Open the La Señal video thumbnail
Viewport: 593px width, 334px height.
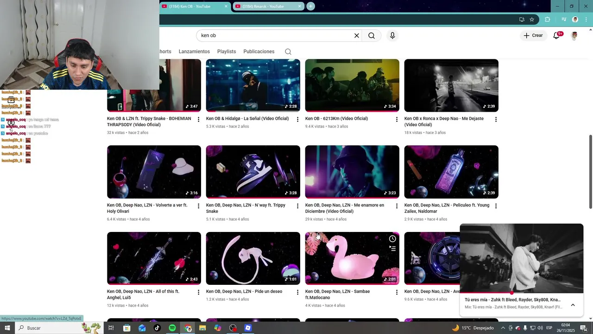(253, 85)
